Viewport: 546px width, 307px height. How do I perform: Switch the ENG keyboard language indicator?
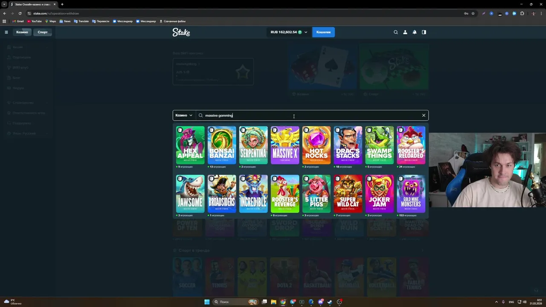511,302
